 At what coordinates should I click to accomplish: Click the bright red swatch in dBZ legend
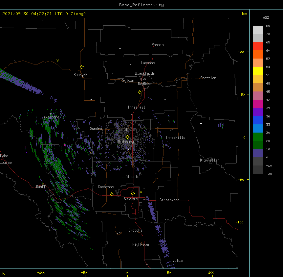point(258,46)
